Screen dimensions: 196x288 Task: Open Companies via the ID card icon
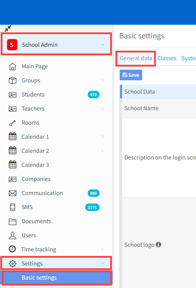click(x=12, y=179)
